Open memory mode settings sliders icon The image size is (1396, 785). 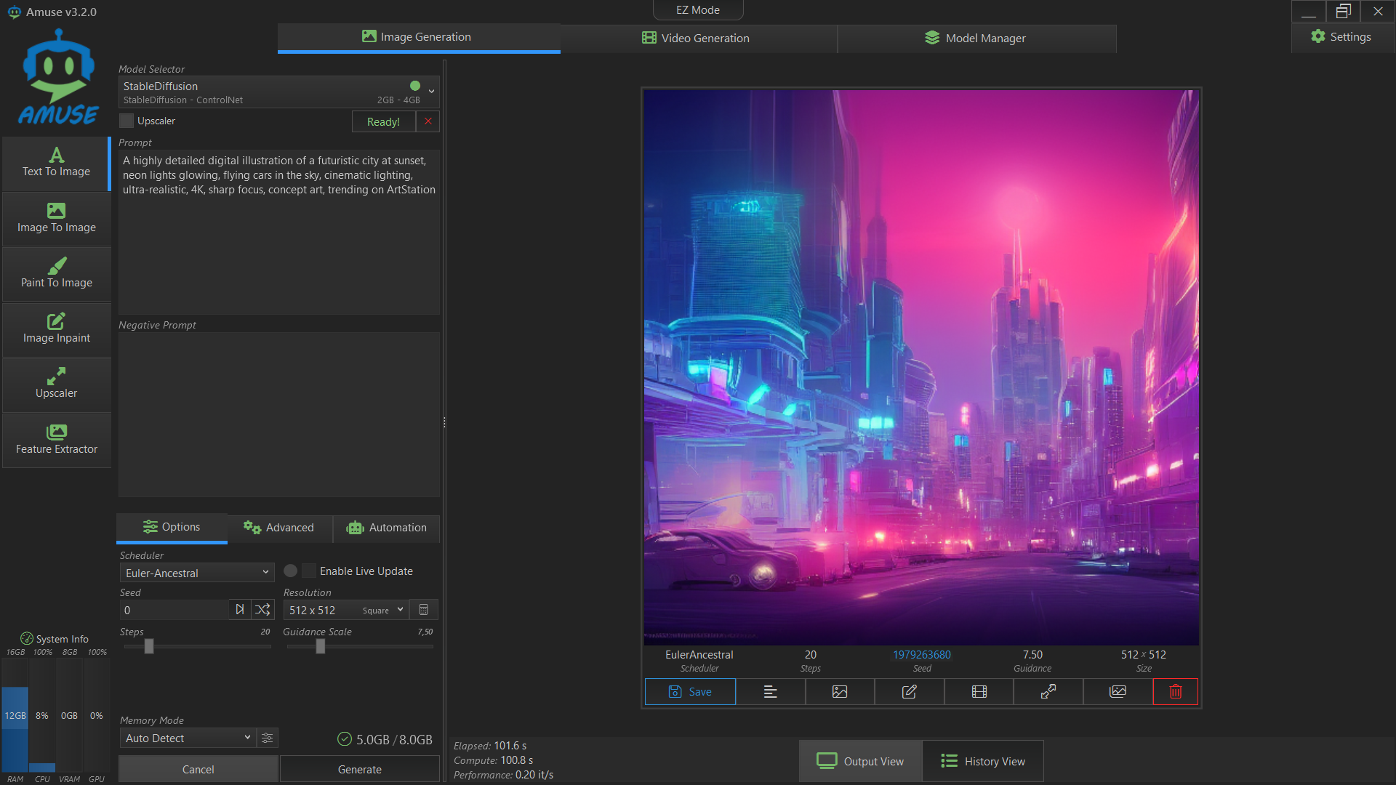(x=268, y=738)
